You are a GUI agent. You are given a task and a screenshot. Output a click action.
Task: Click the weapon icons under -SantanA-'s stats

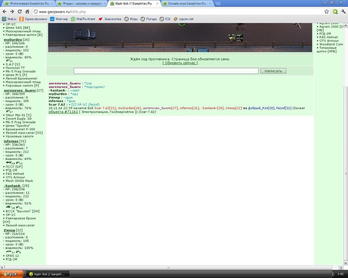coord(14,207)
